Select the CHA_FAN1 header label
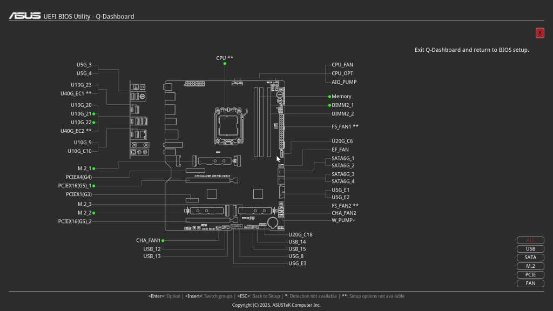553x311 pixels. click(149, 240)
